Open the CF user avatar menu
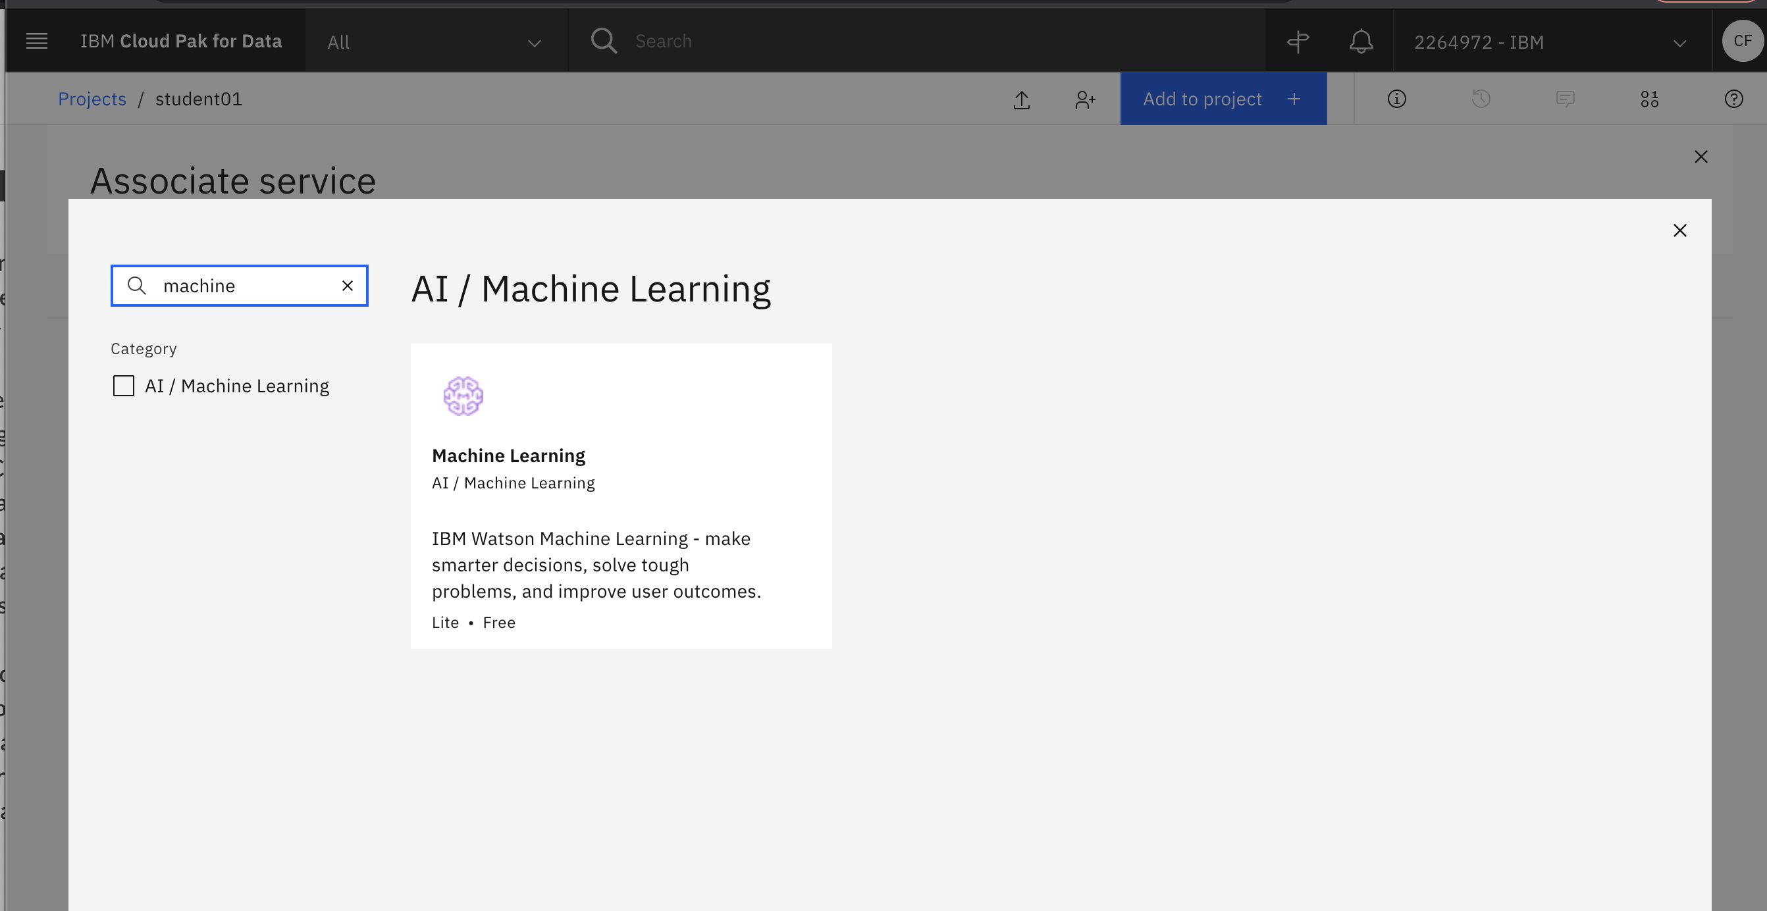Viewport: 1767px width, 911px height. 1741,41
